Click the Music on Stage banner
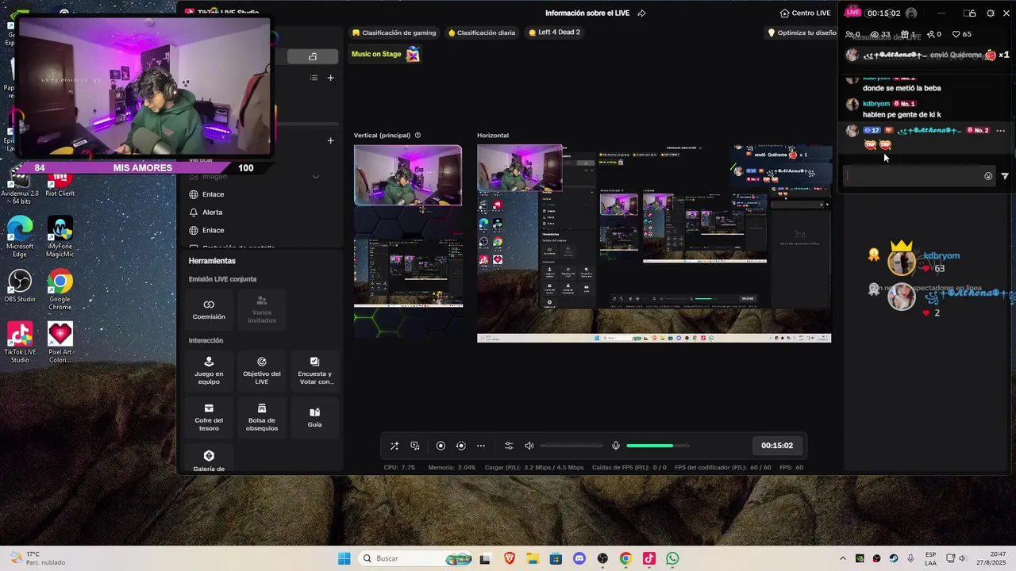The height and width of the screenshot is (571, 1016). click(x=385, y=54)
